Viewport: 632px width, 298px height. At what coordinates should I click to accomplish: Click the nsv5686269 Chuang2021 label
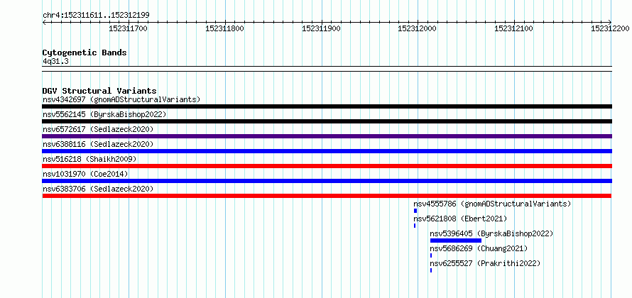(x=479, y=248)
